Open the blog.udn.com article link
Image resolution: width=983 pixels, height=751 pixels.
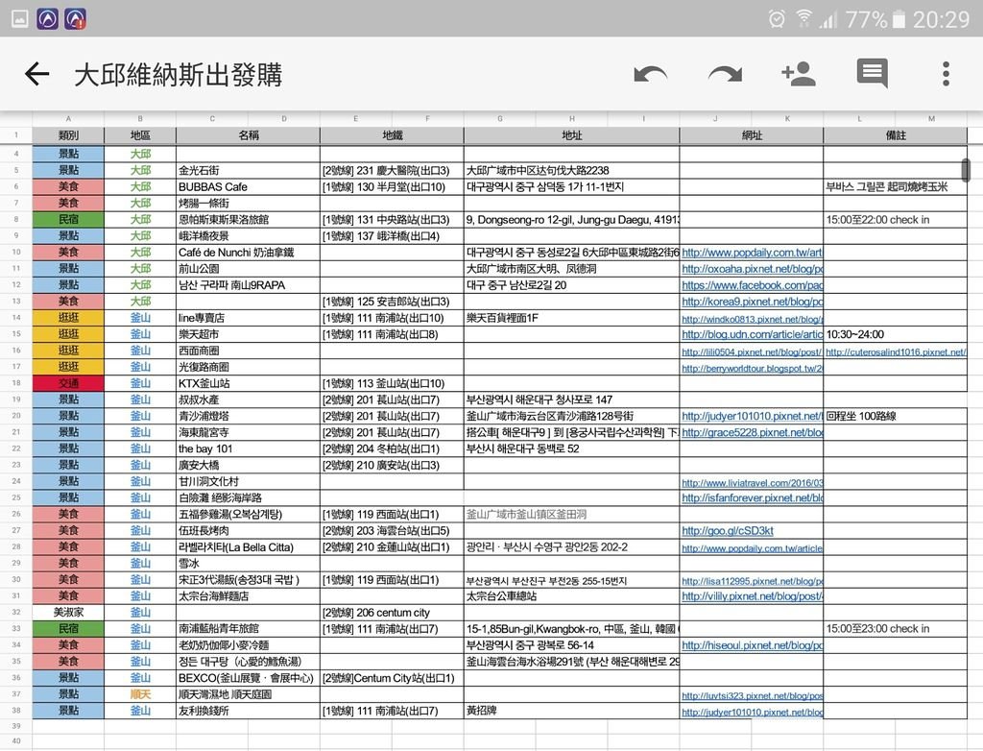coord(753,334)
